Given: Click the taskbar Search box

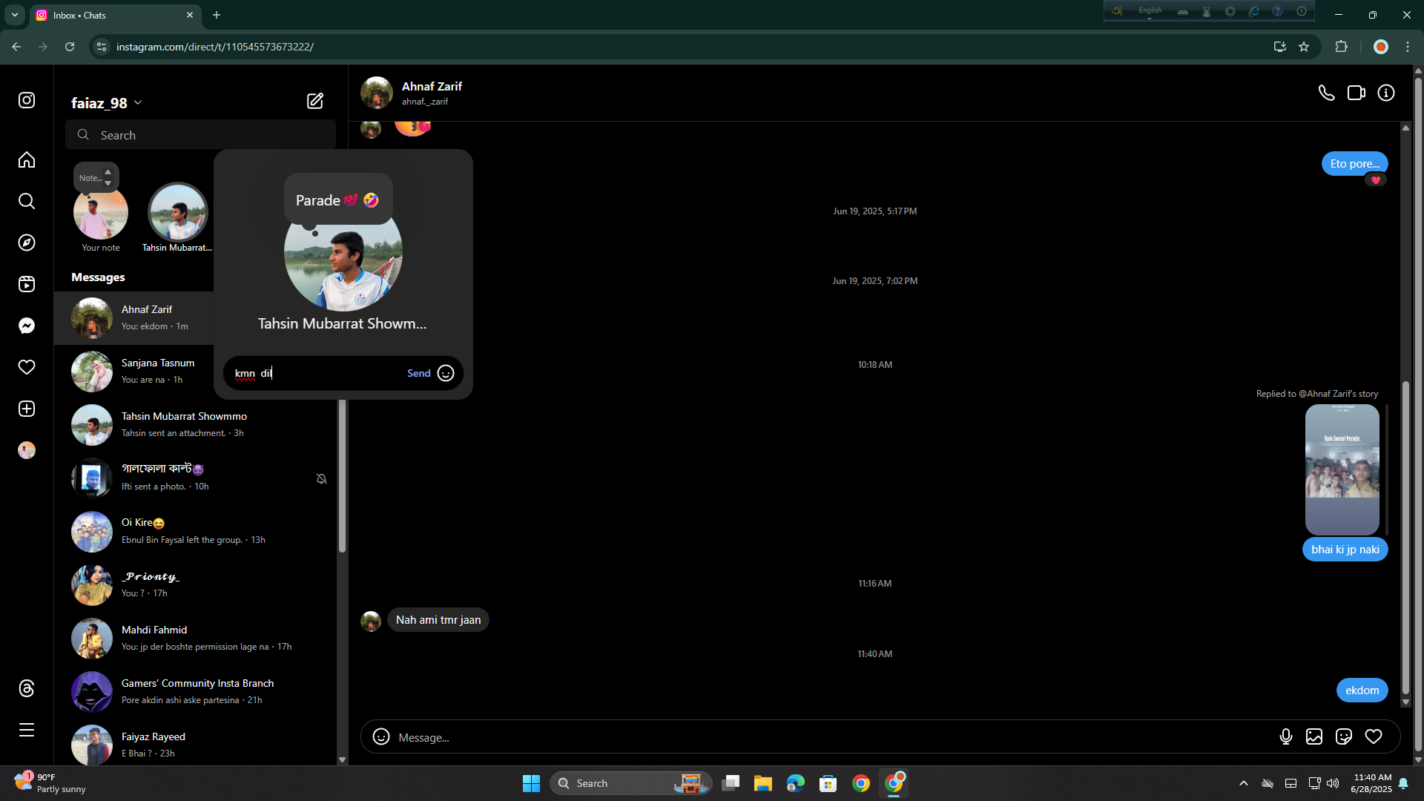Looking at the screenshot, I should 631,783.
